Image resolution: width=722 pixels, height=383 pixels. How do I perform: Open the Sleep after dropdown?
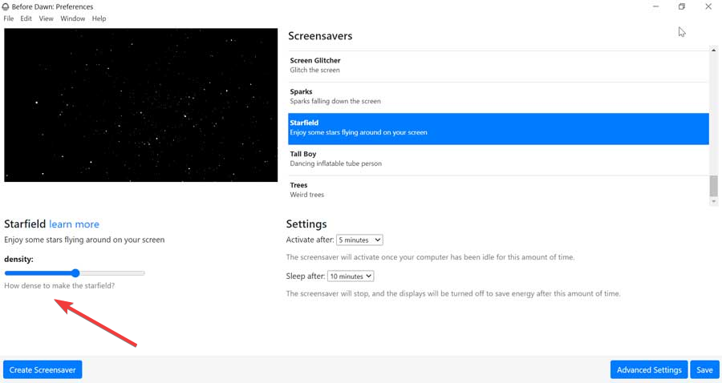point(351,276)
